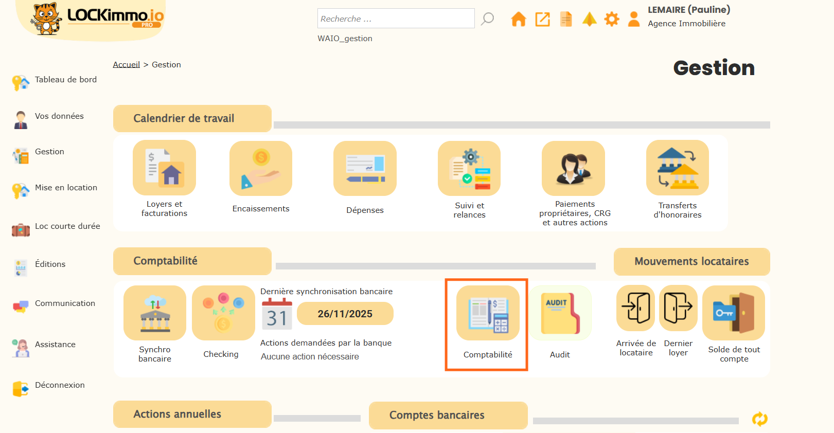Open Transferts d'honoraires
834x433 pixels.
pyautogui.click(x=677, y=169)
